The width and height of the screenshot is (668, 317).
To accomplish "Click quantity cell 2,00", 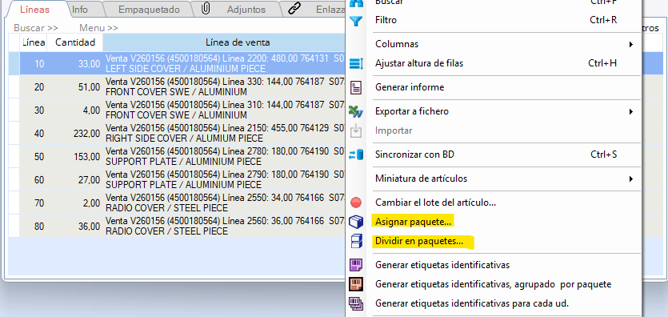I will click(75, 203).
